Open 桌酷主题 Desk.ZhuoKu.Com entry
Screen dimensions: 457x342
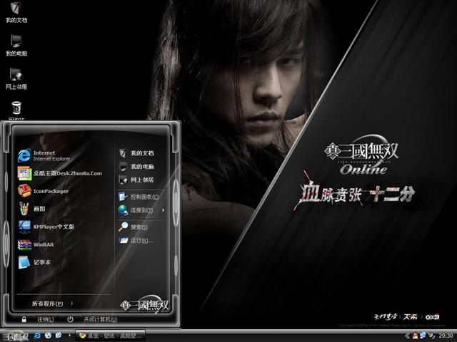(x=60, y=173)
